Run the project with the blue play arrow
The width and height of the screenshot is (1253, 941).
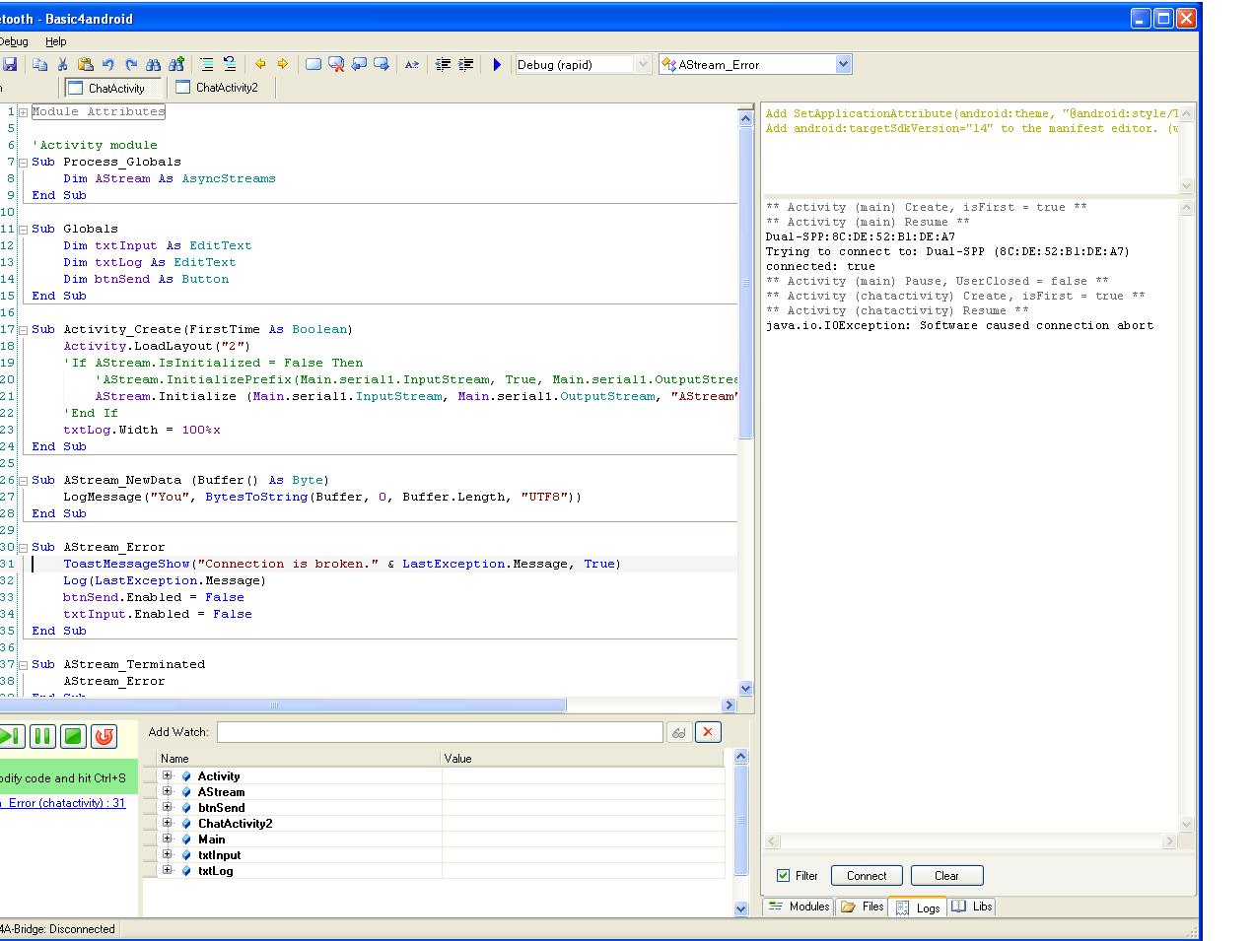pos(497,64)
